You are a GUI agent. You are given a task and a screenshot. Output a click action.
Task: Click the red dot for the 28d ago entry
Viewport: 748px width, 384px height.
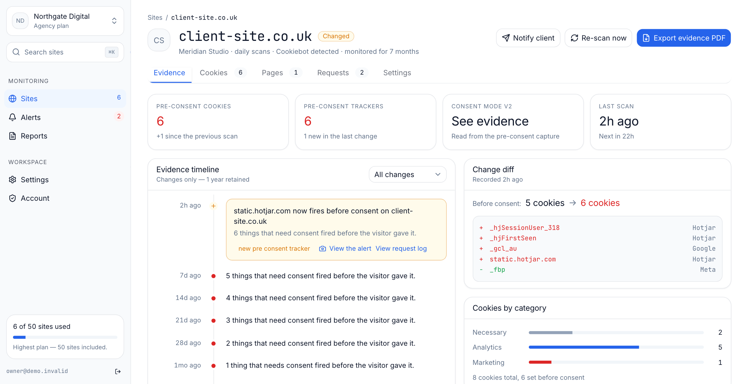213,343
